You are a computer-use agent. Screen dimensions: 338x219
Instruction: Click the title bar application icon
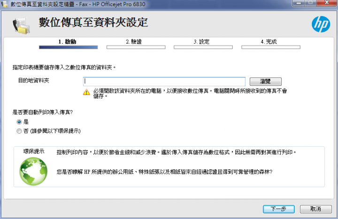click(5, 4)
